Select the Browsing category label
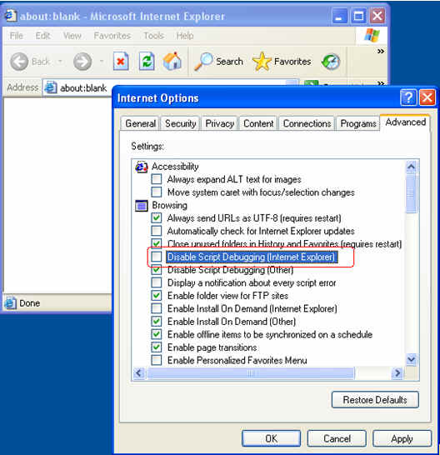The image size is (440, 455). point(169,205)
